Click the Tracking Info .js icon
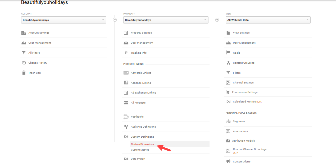Viewport: 336px width, 163px height. [126, 53]
